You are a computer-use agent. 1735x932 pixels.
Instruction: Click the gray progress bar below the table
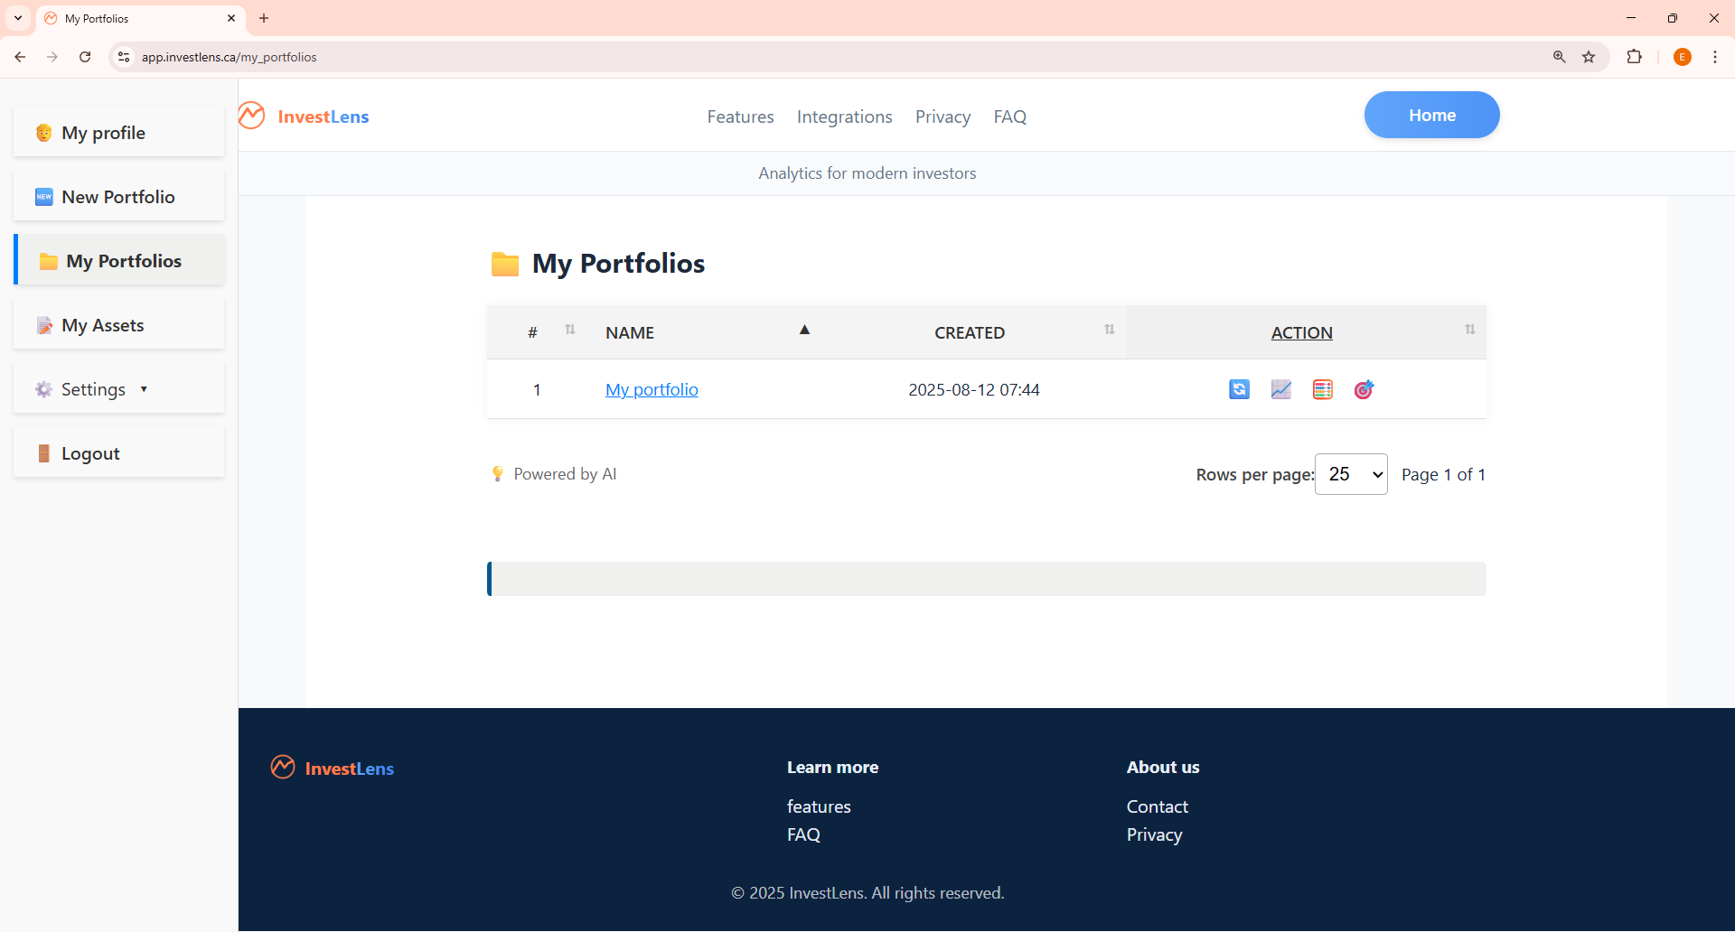987,579
